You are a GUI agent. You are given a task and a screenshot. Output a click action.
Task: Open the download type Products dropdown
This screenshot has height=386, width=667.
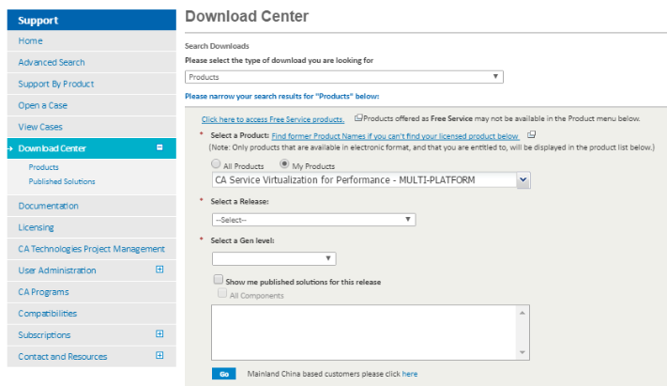click(344, 77)
